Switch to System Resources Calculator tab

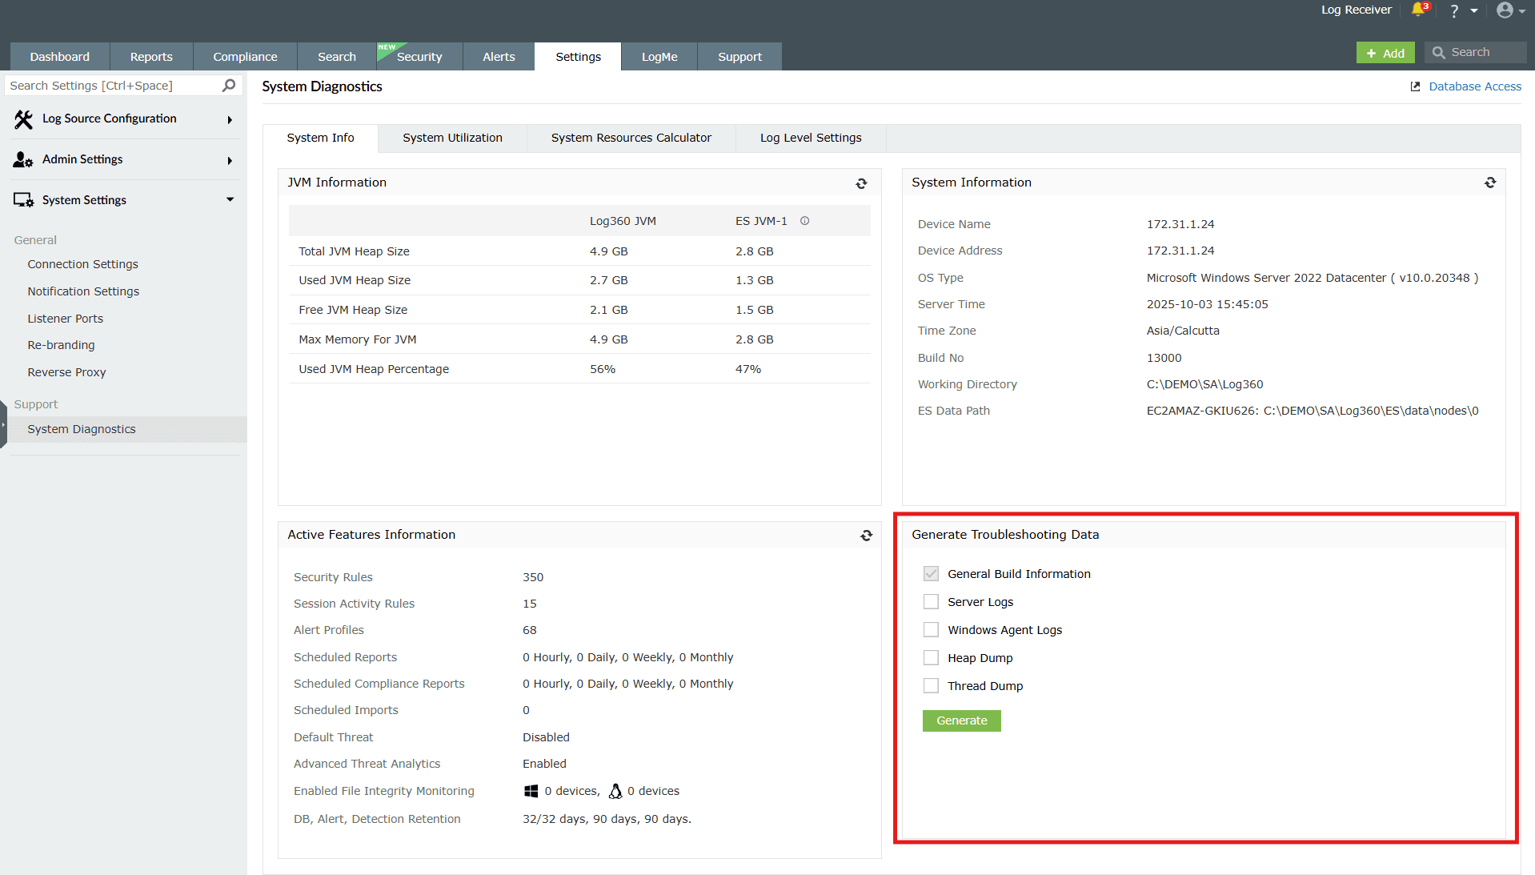[631, 138]
